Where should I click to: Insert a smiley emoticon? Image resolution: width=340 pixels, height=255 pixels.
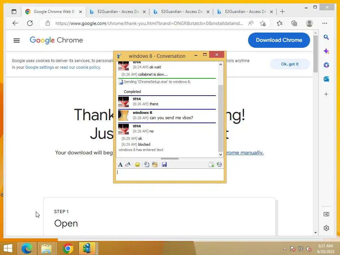tap(137, 165)
